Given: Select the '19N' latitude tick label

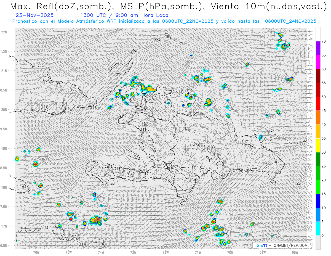Looking at the screenshot, I should [4, 149].
